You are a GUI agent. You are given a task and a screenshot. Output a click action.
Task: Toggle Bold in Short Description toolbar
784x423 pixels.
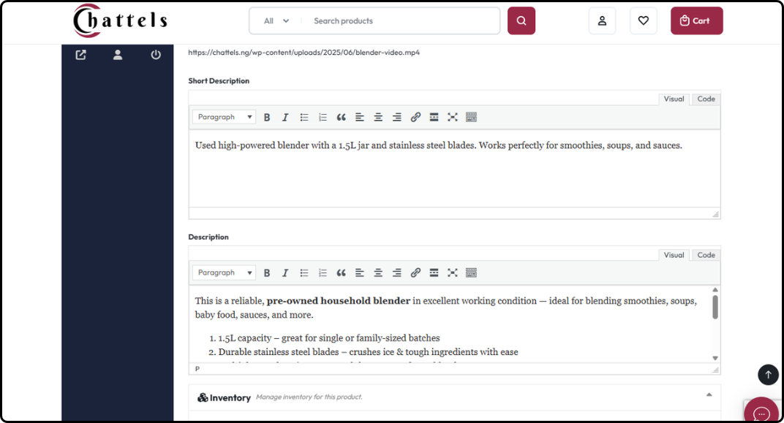tap(266, 118)
